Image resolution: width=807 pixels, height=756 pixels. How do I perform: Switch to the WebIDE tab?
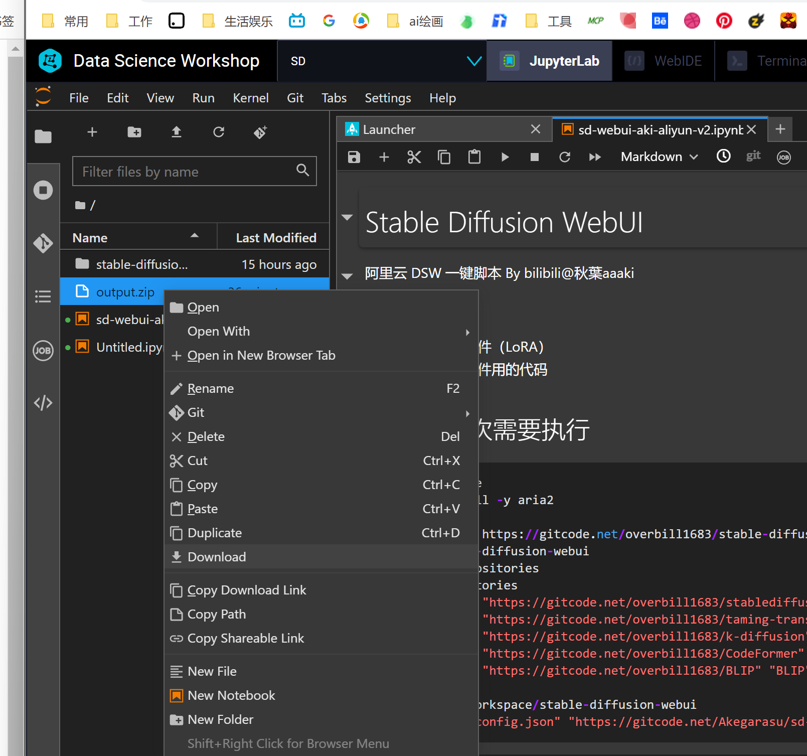[664, 61]
